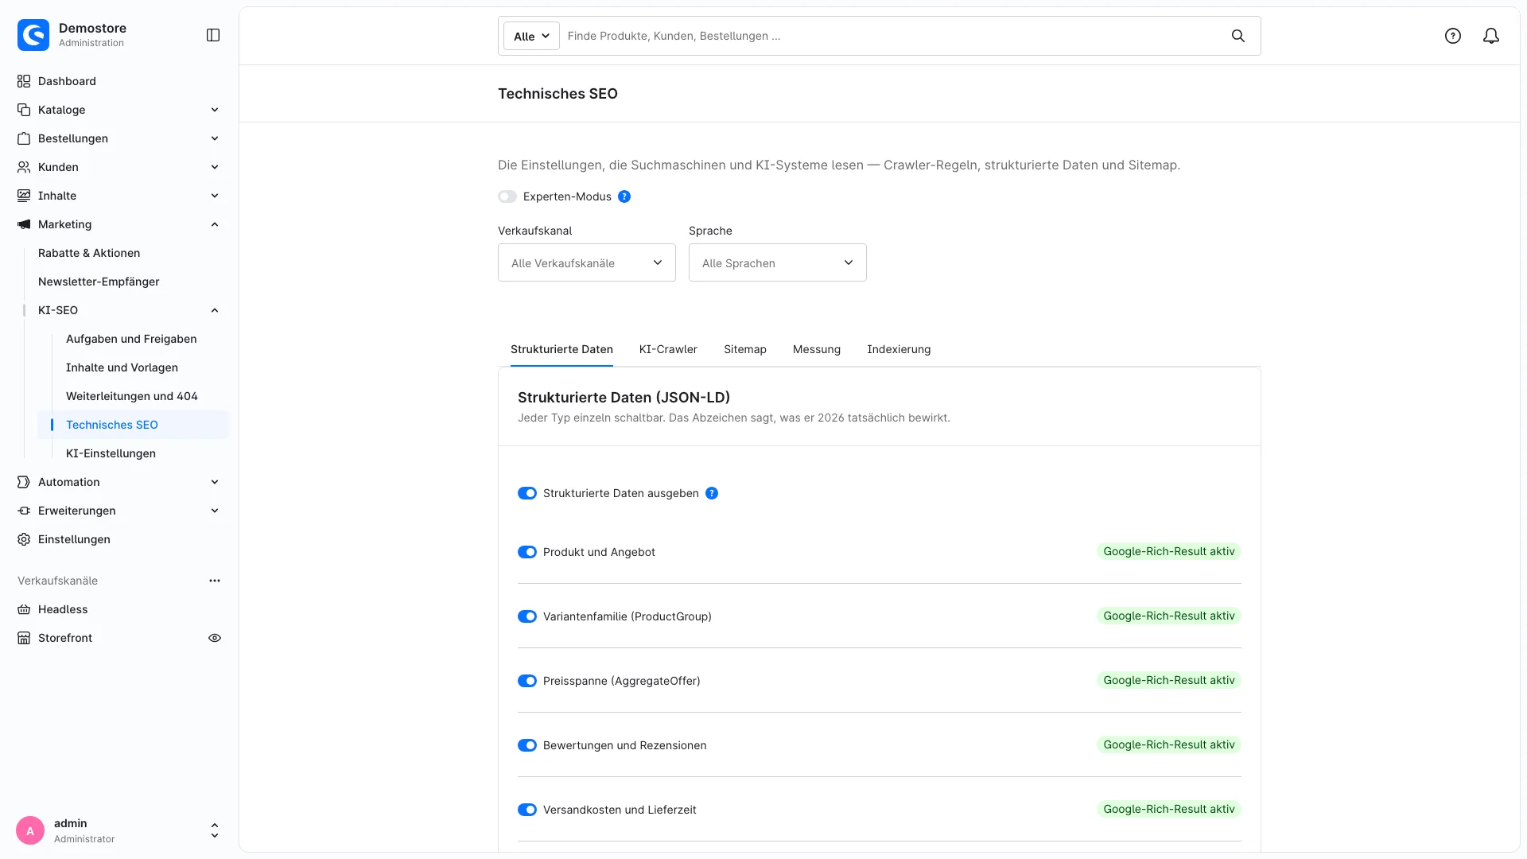This screenshot has height=859, width=1527.
Task: Toggle Bewertungen und Rezensionen switch
Action: coord(527,745)
